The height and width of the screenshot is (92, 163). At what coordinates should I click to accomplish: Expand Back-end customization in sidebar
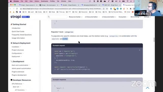pyautogui.click(x=21, y=65)
